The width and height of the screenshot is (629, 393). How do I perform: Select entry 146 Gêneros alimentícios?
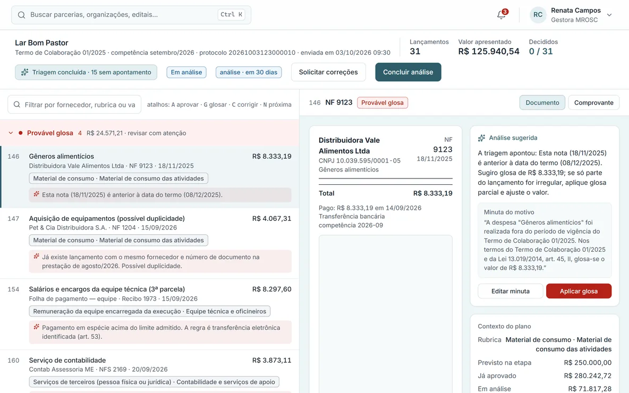coord(150,177)
